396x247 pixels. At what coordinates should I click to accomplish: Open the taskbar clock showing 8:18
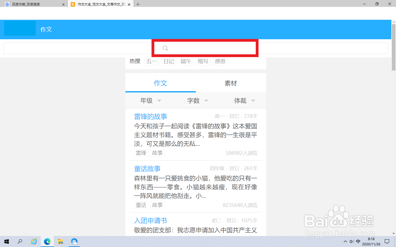(371, 242)
